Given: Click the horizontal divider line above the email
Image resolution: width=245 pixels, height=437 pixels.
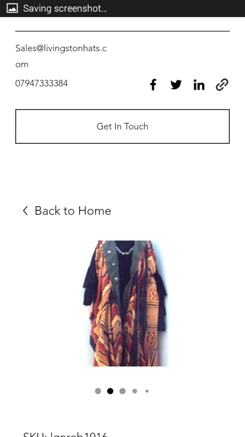Looking at the screenshot, I should (122, 31).
